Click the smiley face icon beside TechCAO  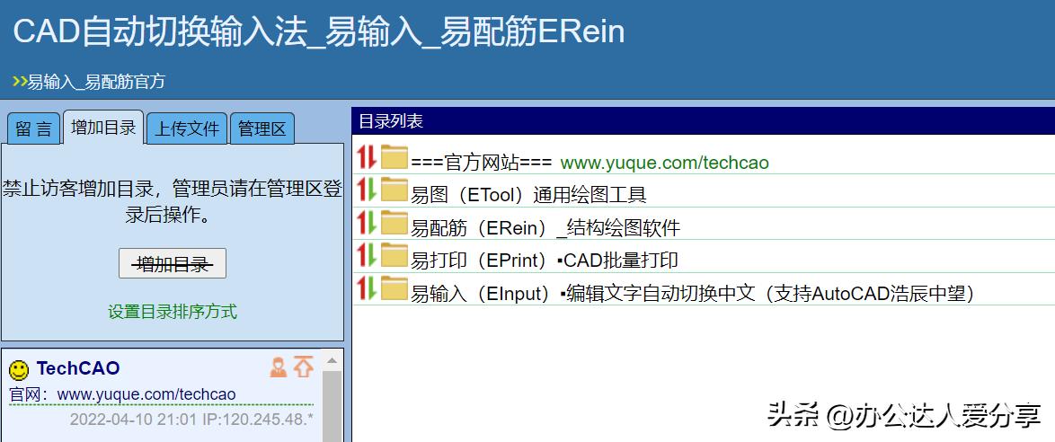pyautogui.click(x=19, y=369)
